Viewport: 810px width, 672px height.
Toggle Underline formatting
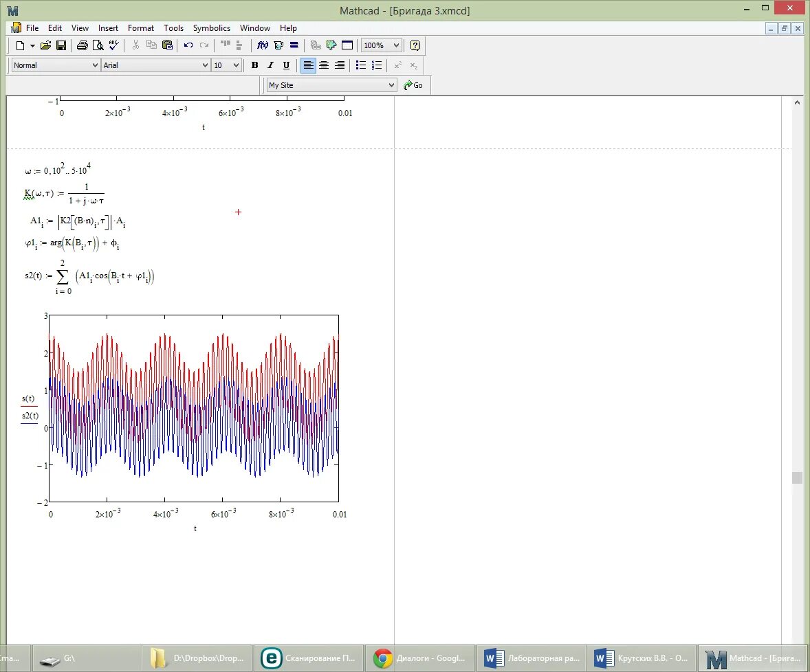click(x=286, y=65)
